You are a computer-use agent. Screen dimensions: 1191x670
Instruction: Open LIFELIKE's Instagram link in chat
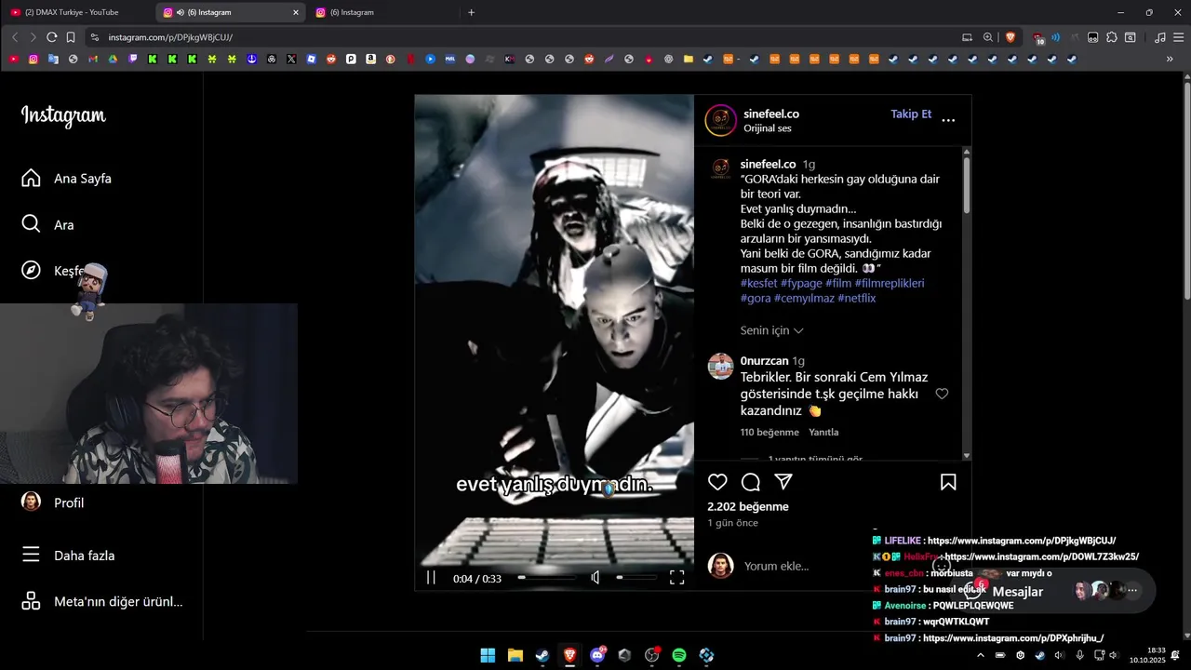1022,541
